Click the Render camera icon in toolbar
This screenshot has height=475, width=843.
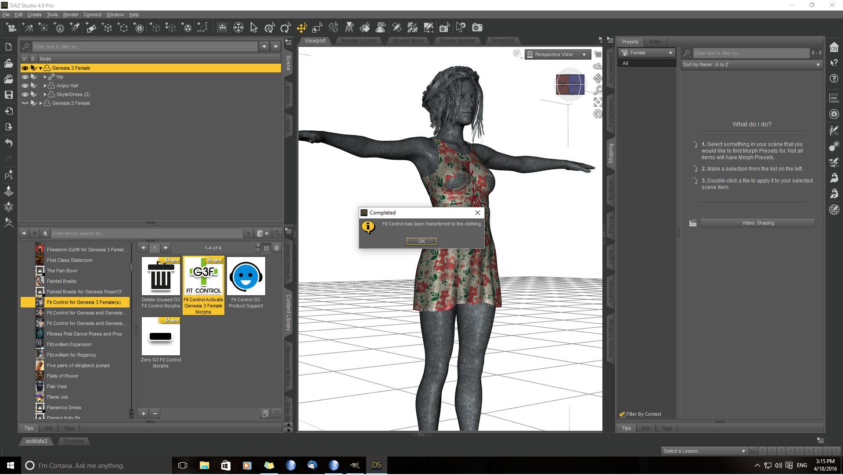click(x=477, y=28)
